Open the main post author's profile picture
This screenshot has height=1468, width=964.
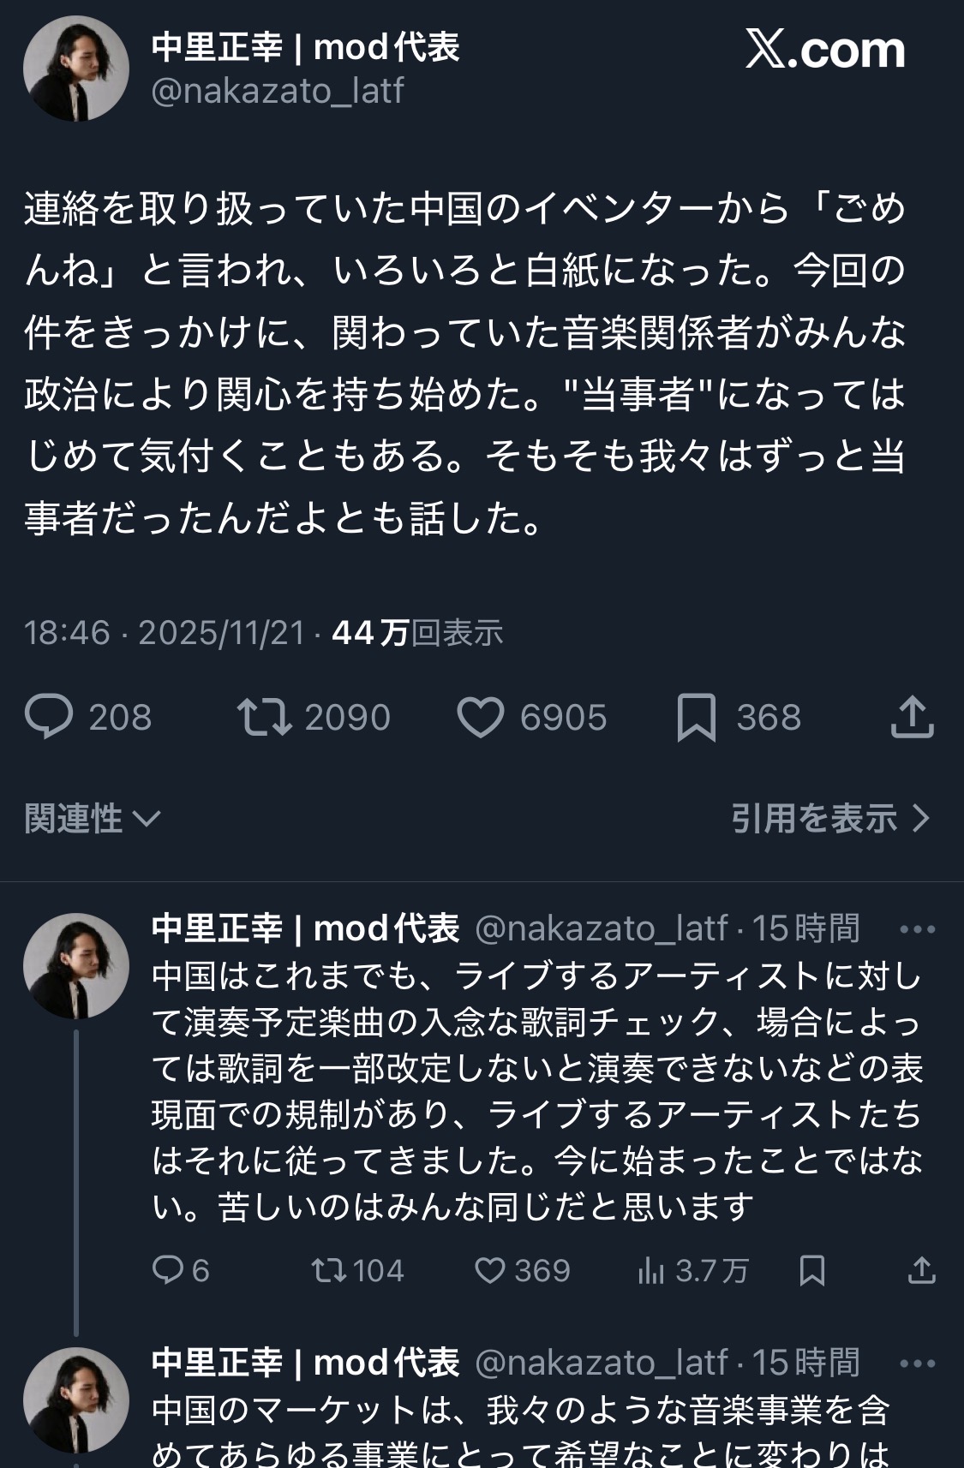(x=76, y=69)
